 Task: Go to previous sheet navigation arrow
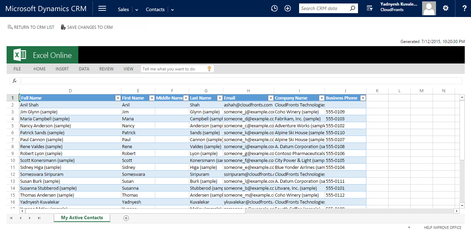[x=20, y=218]
